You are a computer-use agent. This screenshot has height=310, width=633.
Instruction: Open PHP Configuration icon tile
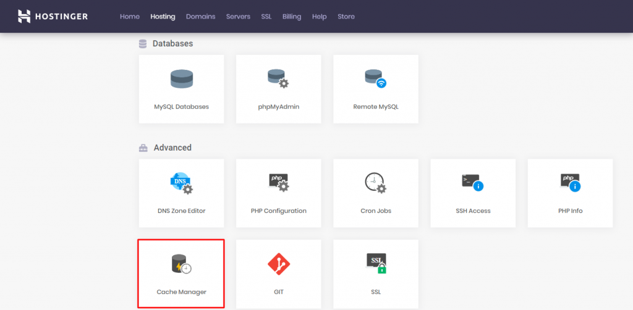point(278,183)
